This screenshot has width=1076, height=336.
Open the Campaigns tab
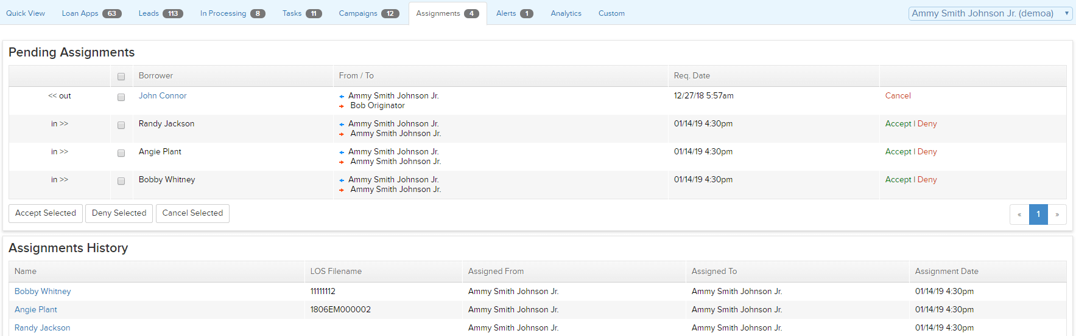[368, 13]
